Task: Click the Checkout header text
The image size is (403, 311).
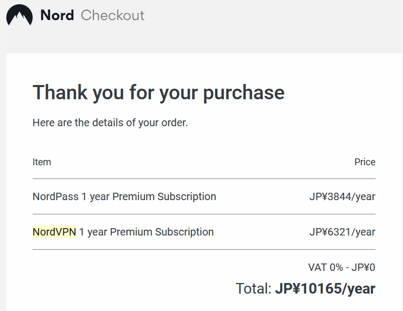Action: click(112, 15)
